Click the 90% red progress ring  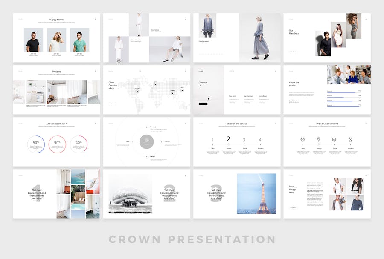57,144
